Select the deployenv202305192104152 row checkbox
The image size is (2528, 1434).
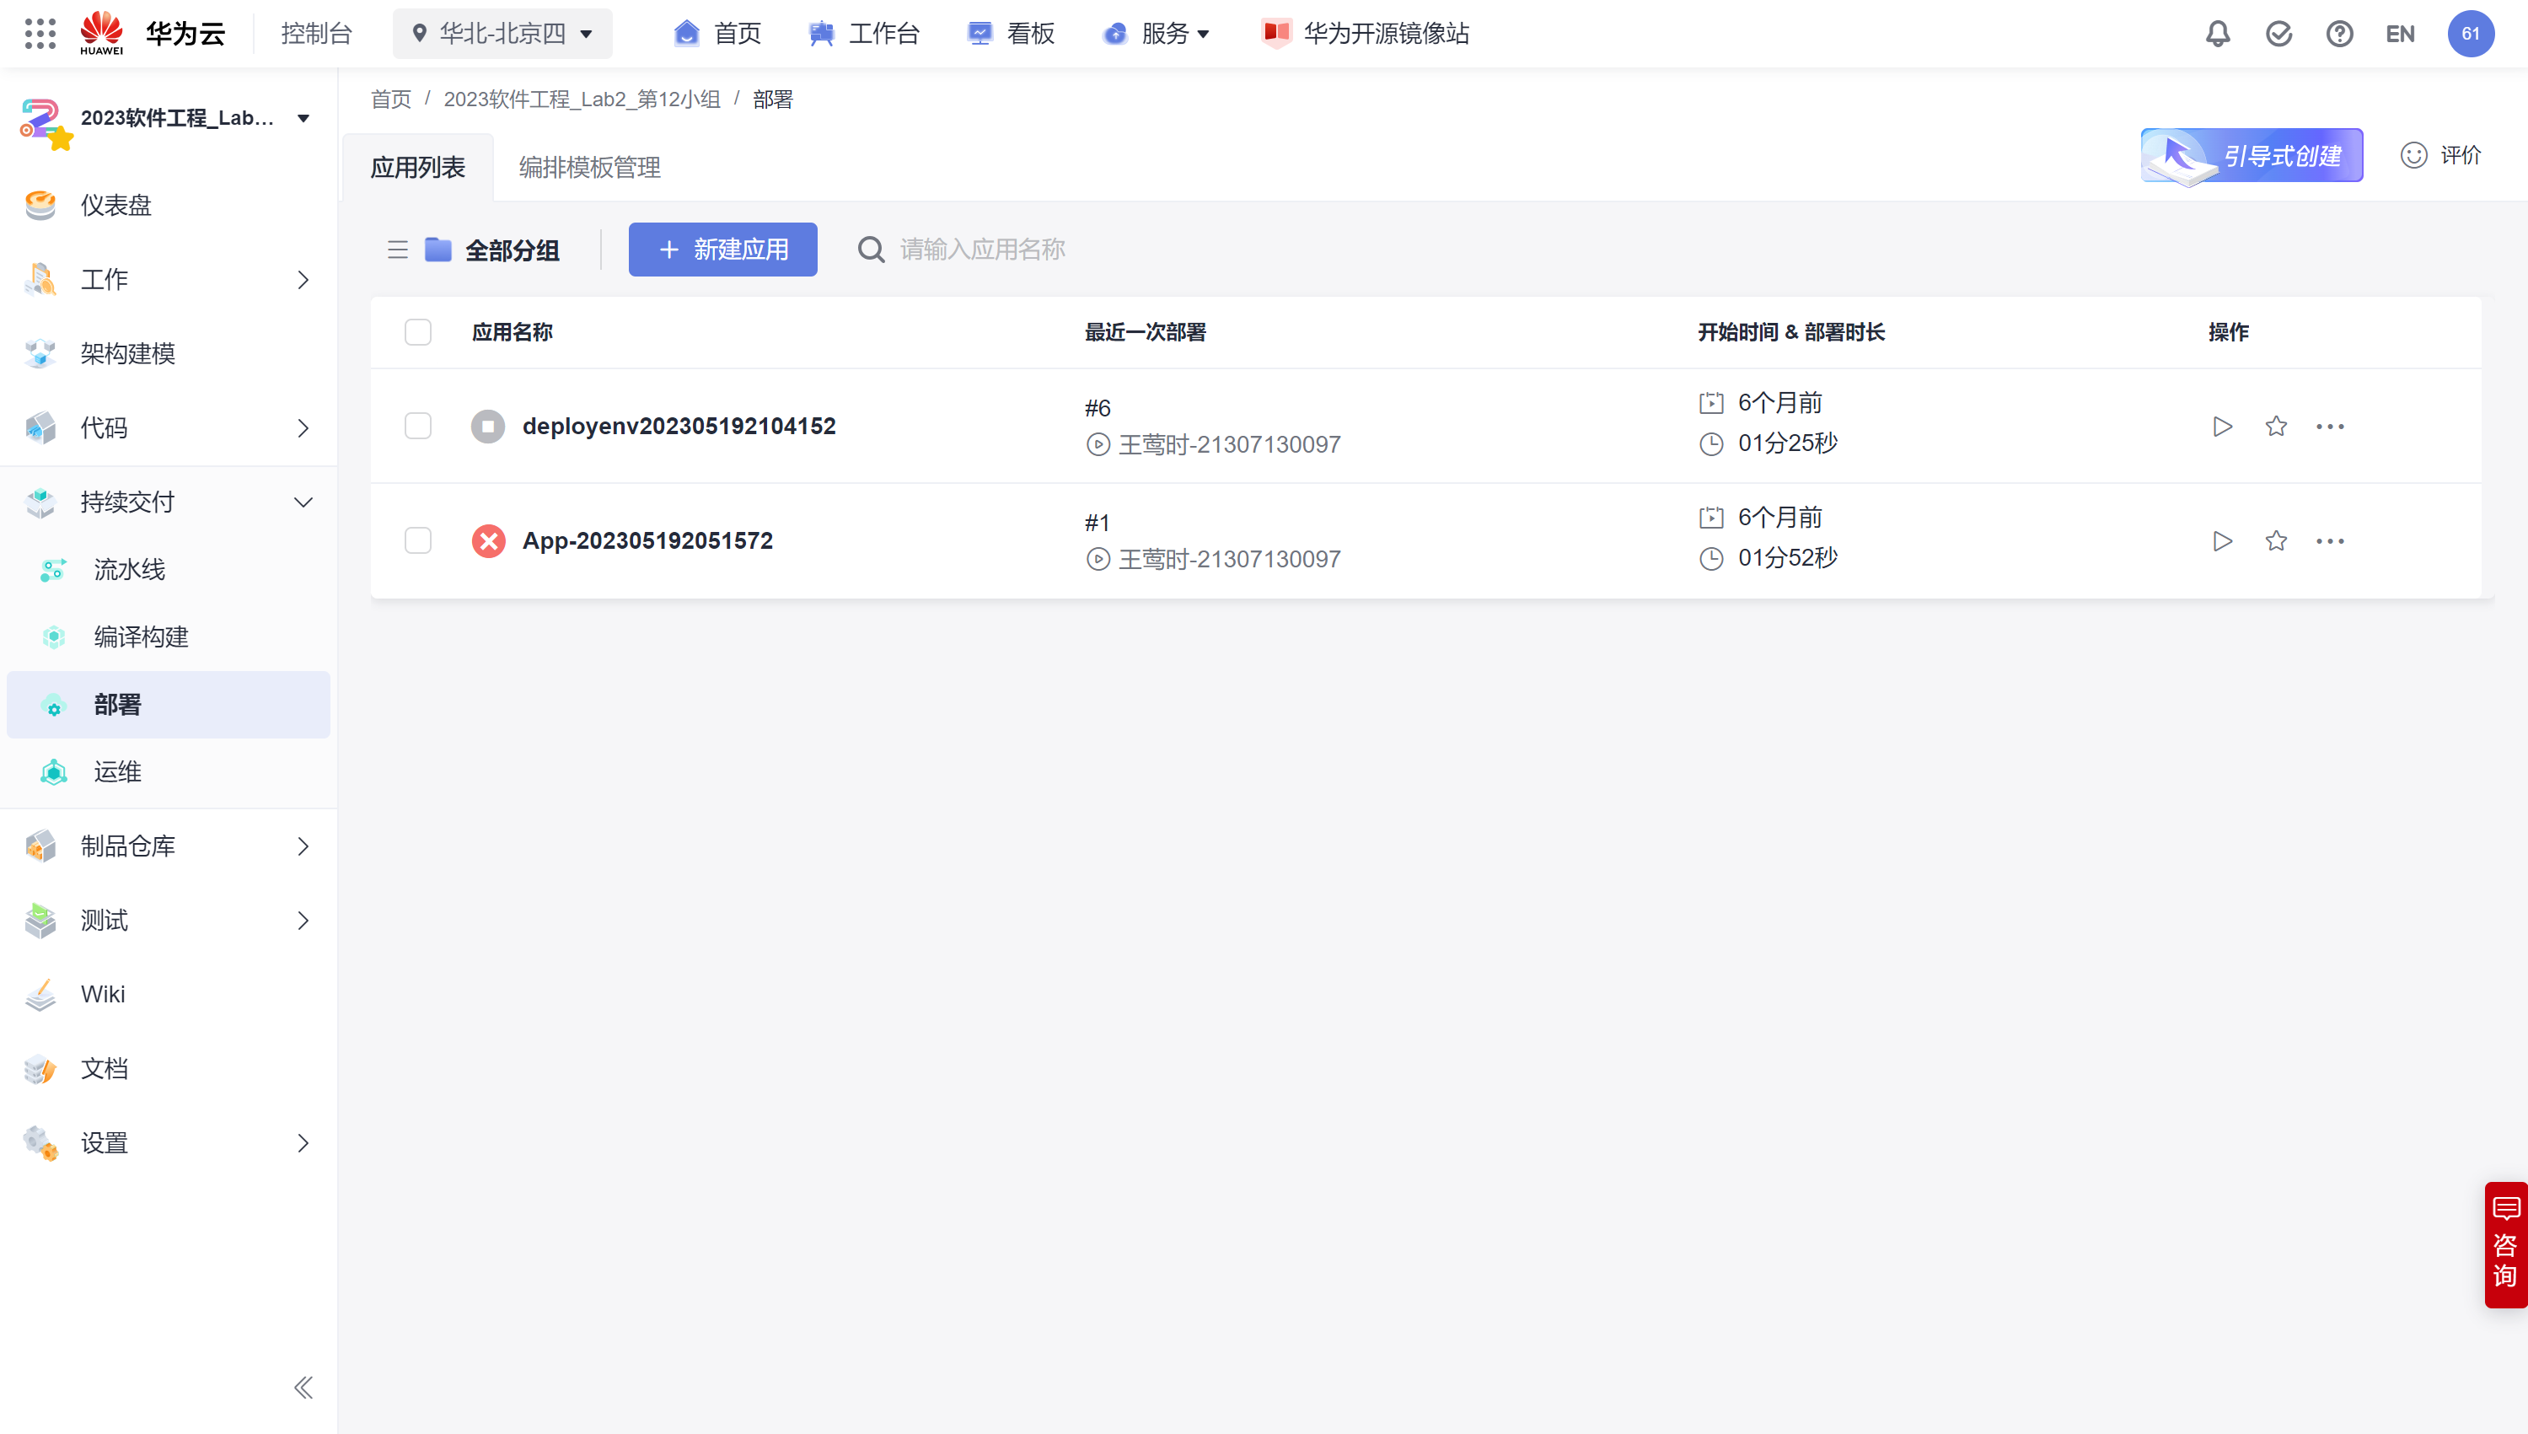coord(417,427)
